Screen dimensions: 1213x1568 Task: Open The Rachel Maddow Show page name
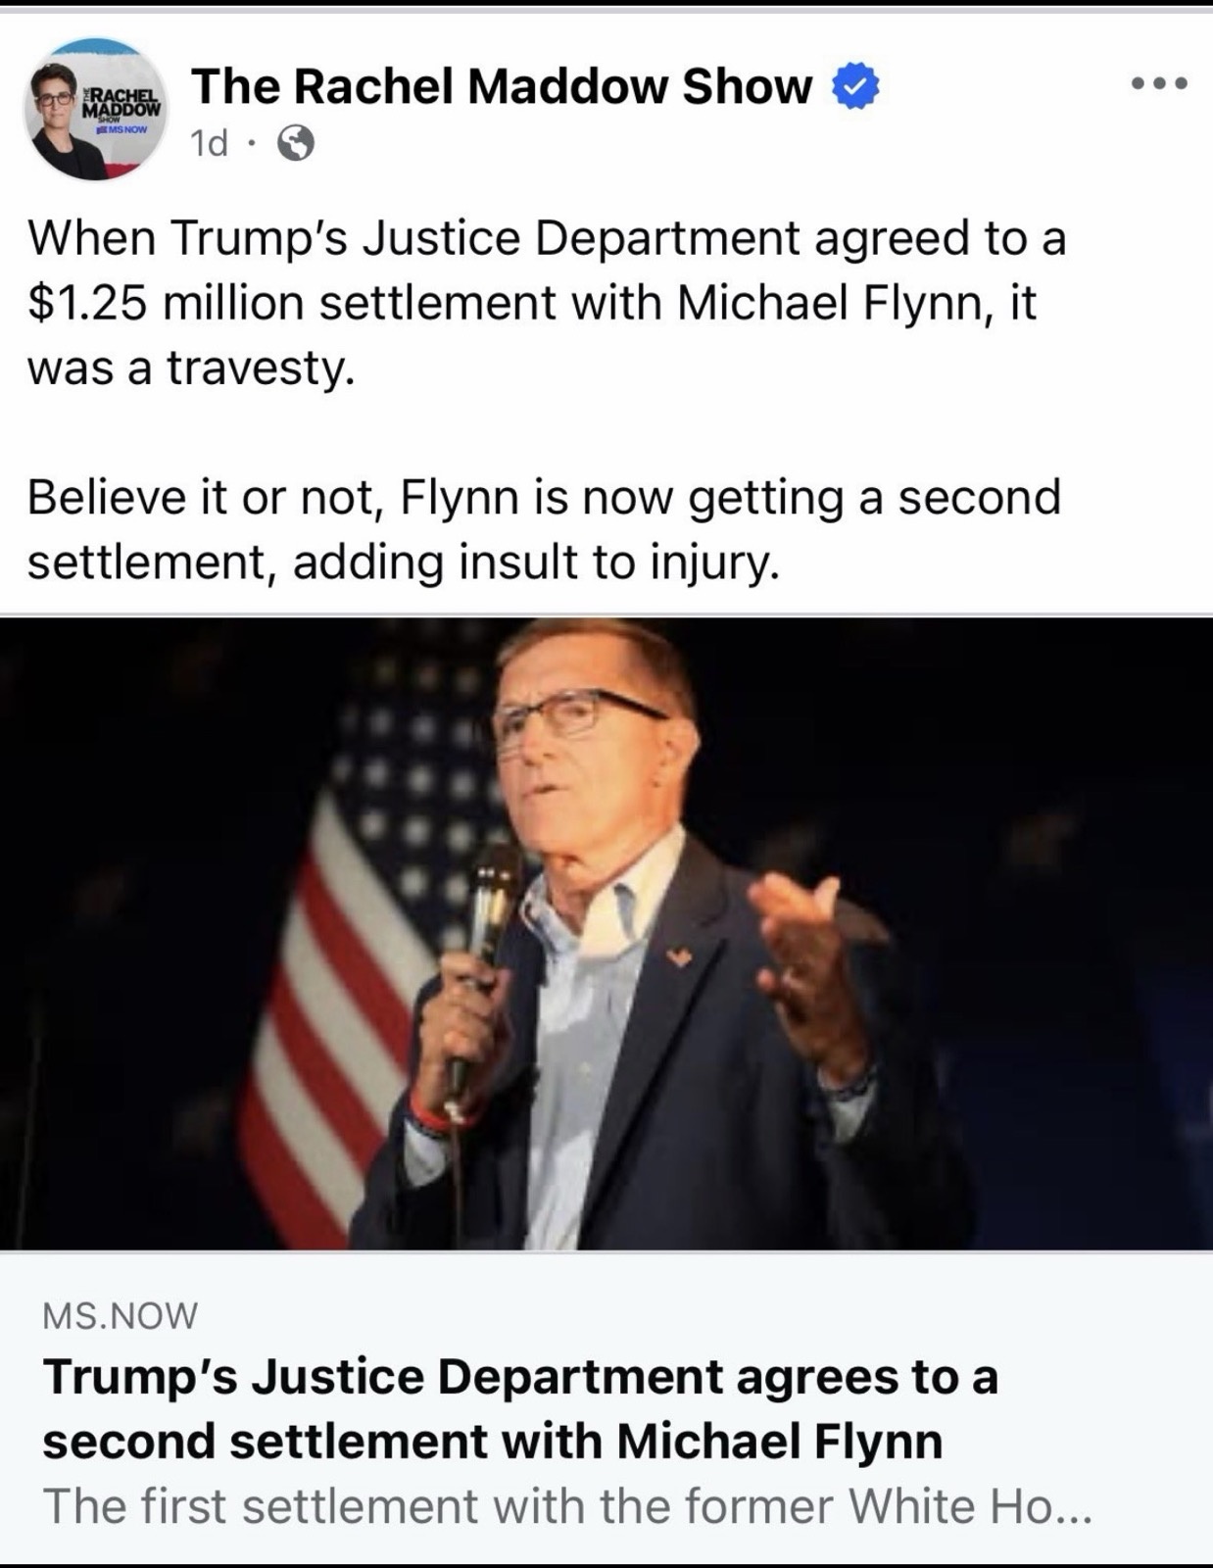[502, 86]
